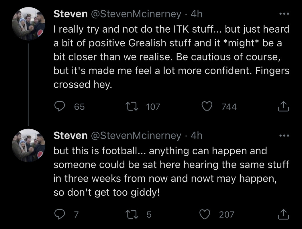The width and height of the screenshot is (302, 229).
Task: Click the name Steven on first tweet
Action: (x=70, y=14)
